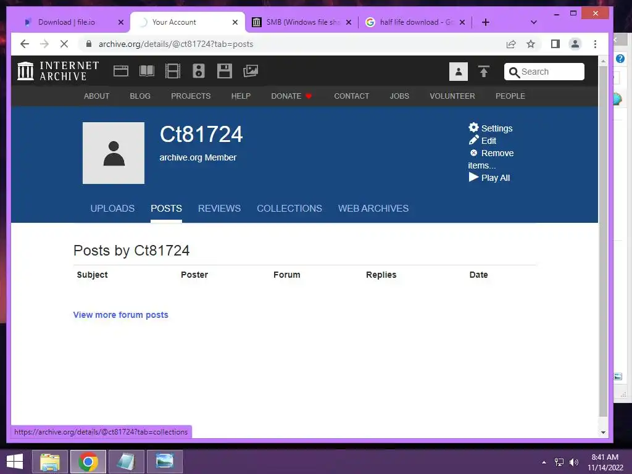Viewport: 632px width, 474px height.
Task: Click the Replies column header
Action: point(381,275)
